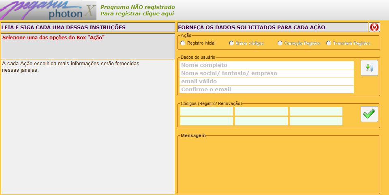Screen dimensions: 389x195
Task: Select the "Correção Registro" radio option
Action: (280, 43)
